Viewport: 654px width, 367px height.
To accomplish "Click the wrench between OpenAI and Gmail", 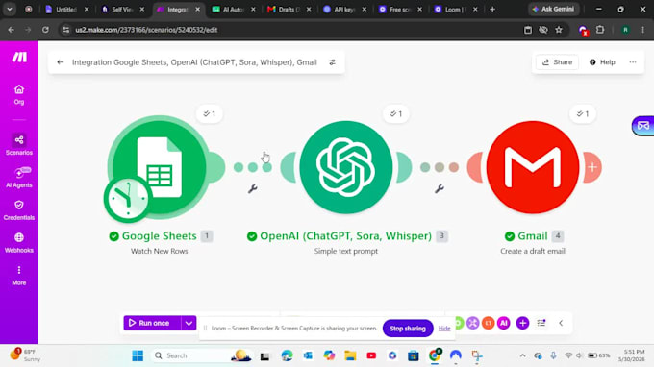I will coord(440,189).
